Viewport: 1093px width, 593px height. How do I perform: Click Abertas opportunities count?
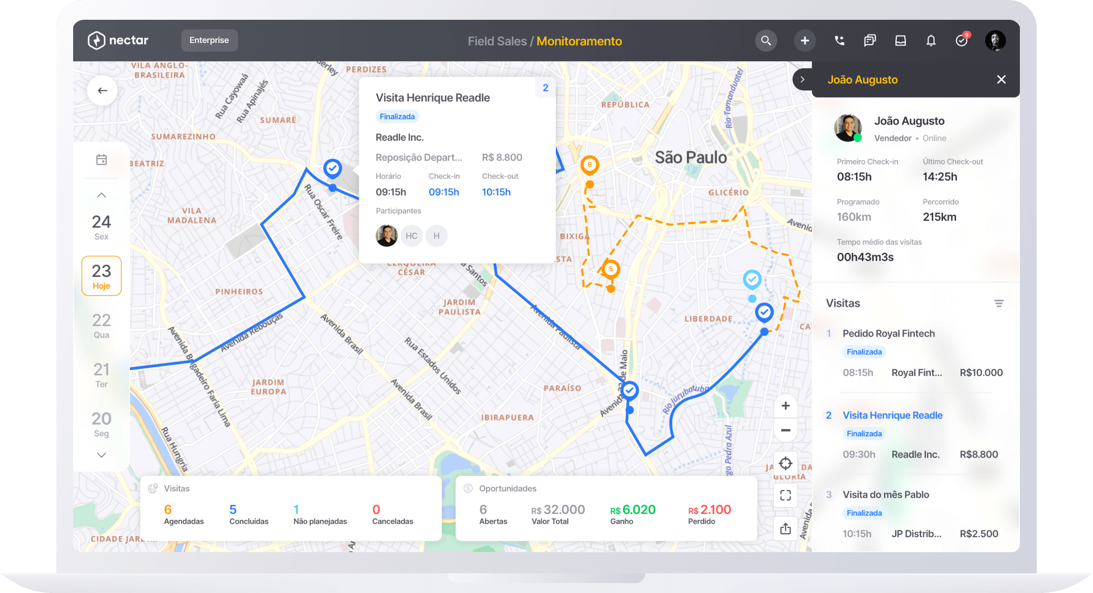(483, 509)
